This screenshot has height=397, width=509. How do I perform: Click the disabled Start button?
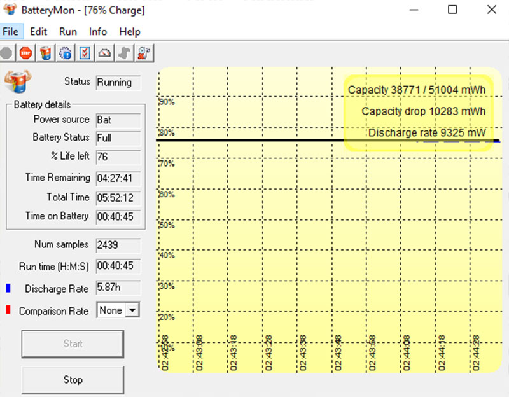(73, 344)
